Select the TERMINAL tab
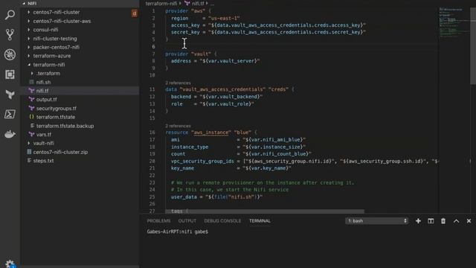This screenshot has height=268, width=476. pyautogui.click(x=260, y=221)
